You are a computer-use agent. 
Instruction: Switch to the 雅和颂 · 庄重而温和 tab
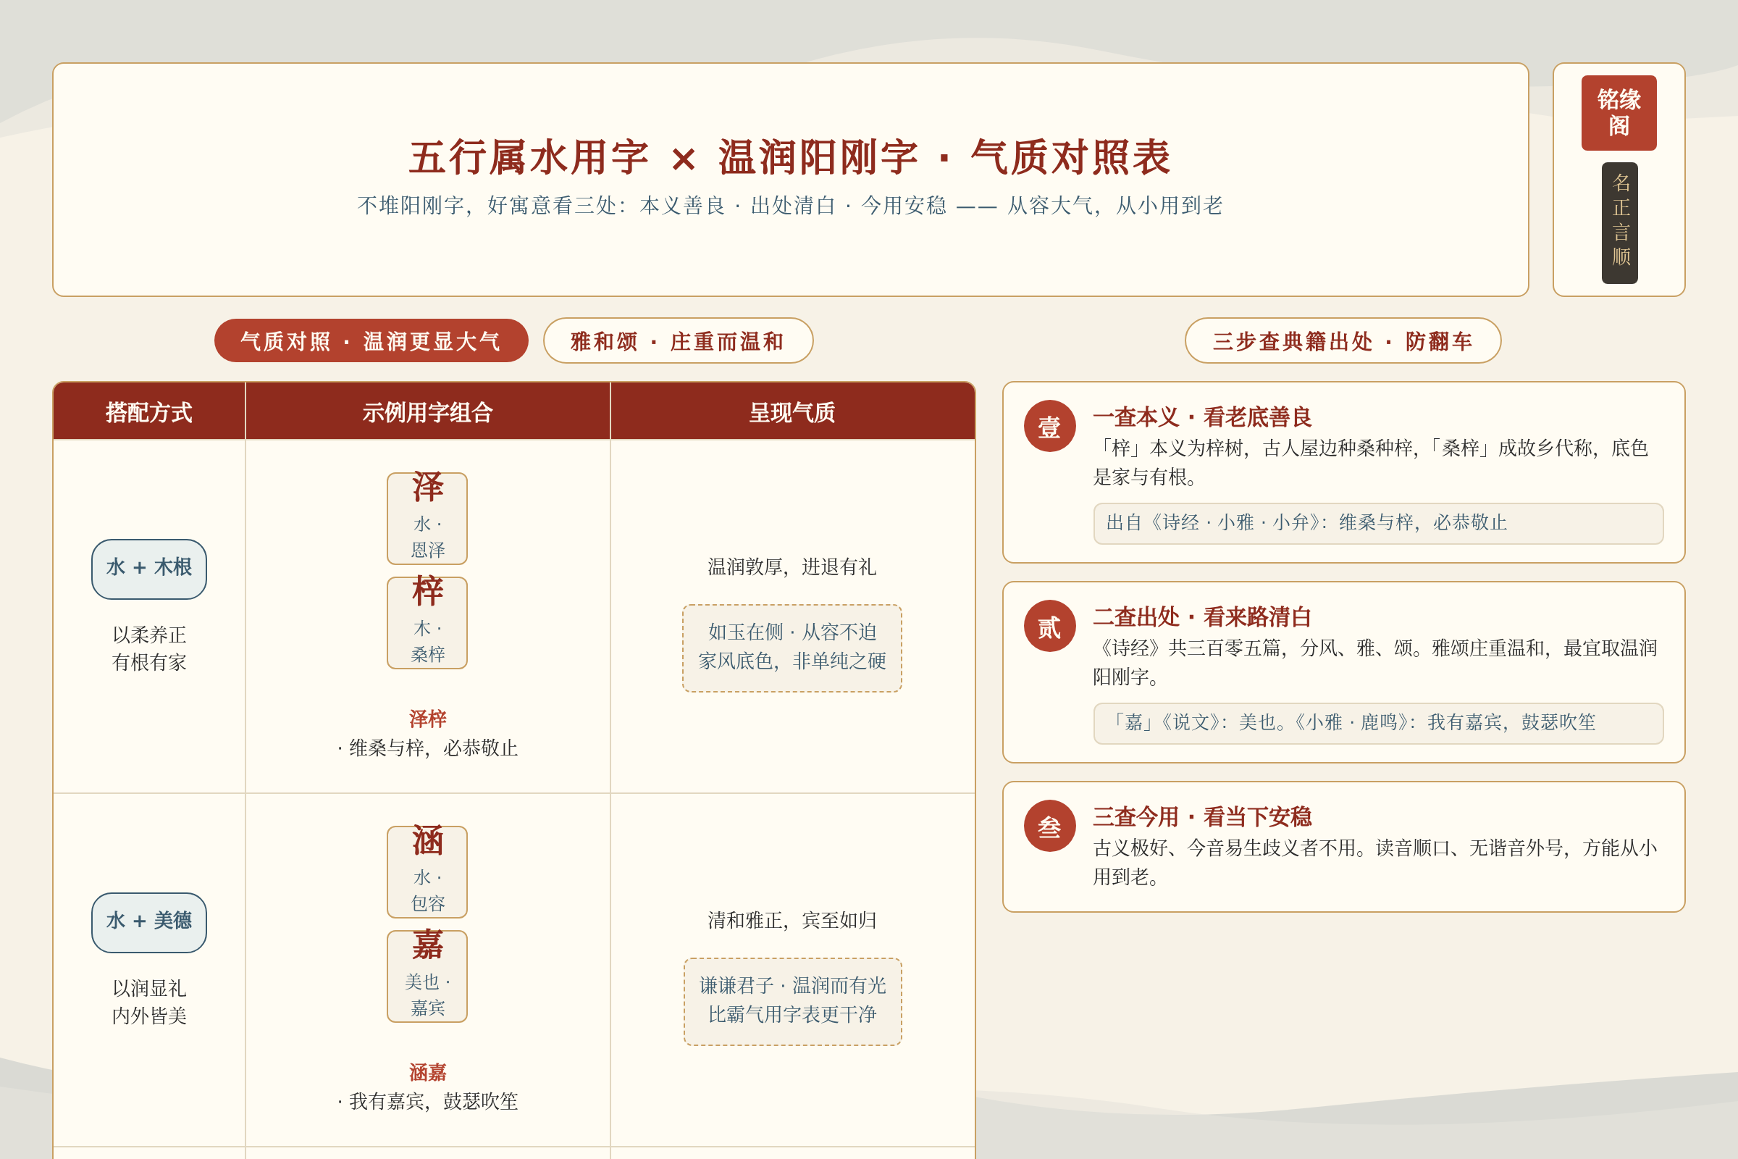(678, 340)
